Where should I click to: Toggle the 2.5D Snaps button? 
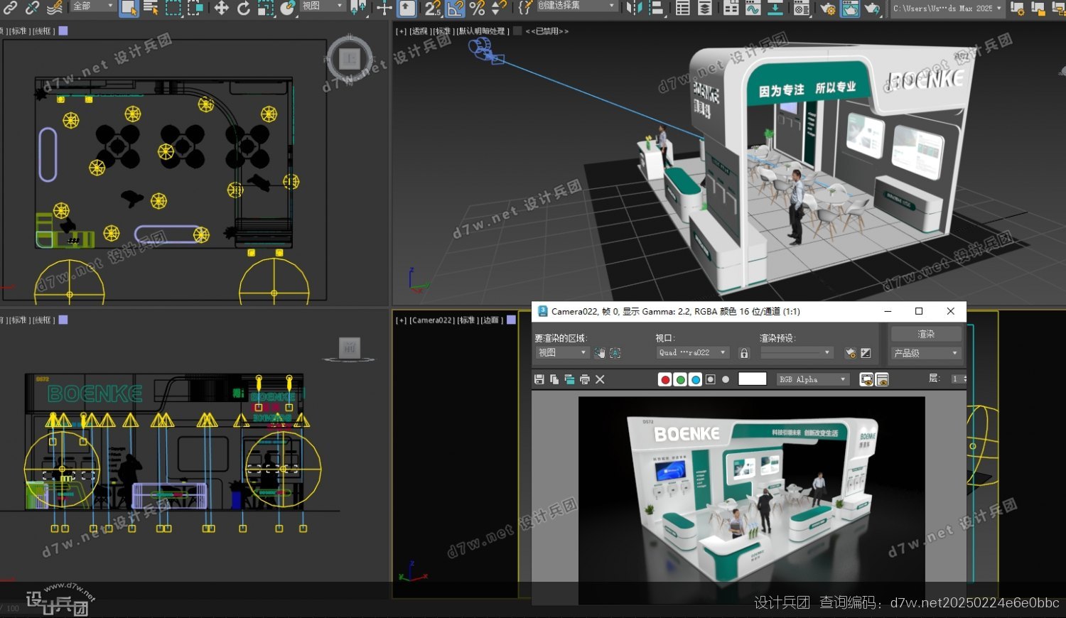coord(433,8)
